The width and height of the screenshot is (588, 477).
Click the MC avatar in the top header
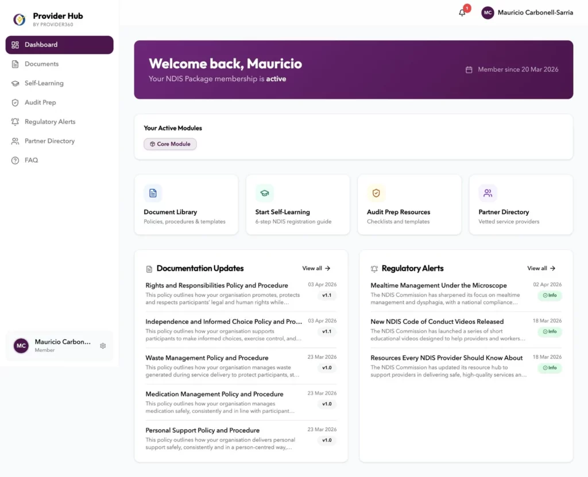[x=488, y=13]
